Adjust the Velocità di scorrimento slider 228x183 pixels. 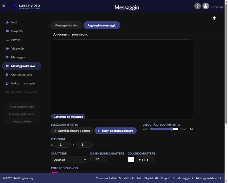pos(164,129)
